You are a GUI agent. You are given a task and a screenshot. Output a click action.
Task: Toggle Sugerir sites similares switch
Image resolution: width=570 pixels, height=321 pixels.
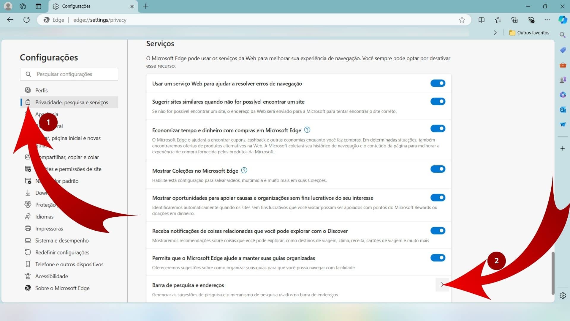[x=438, y=101]
